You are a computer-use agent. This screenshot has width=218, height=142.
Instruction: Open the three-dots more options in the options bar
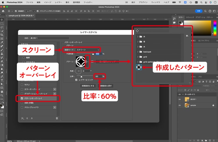point(98,11)
